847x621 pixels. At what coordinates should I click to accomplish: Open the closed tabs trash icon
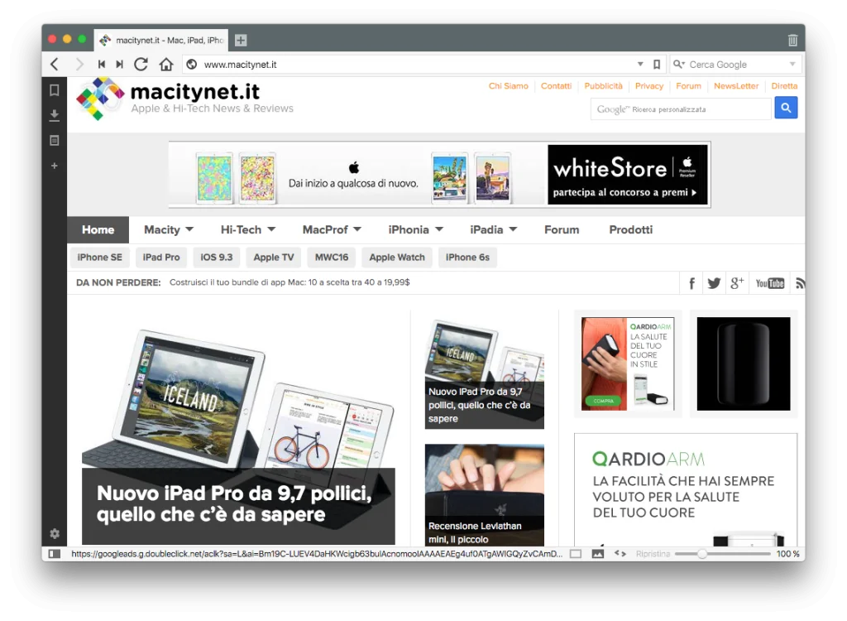click(x=792, y=40)
